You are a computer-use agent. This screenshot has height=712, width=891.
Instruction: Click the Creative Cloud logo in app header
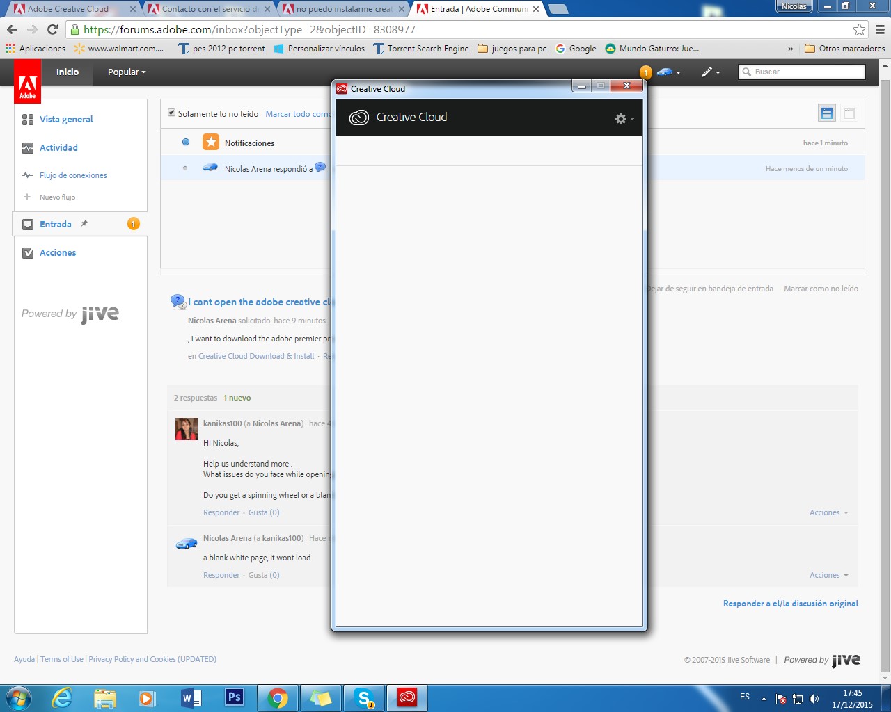pyautogui.click(x=359, y=118)
